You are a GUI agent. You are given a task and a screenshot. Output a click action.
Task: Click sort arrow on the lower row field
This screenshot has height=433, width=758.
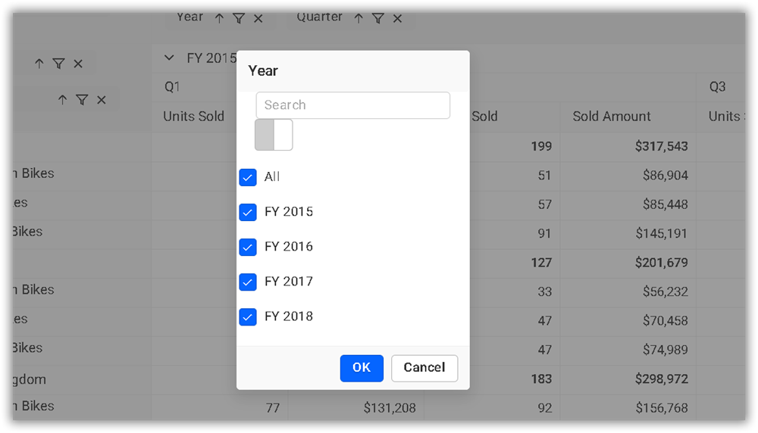click(x=63, y=100)
